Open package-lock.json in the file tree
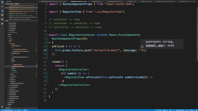 14,91
